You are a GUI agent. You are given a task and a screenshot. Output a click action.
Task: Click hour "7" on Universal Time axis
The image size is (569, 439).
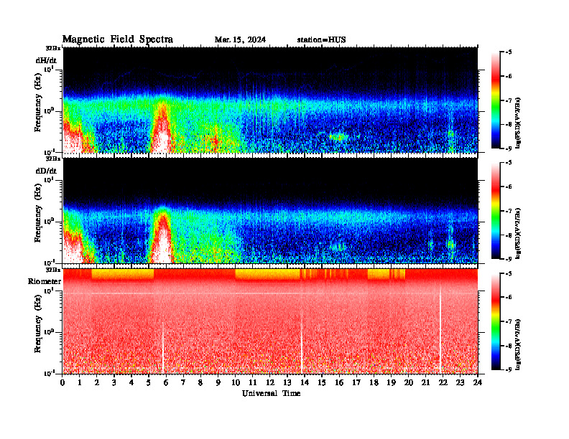tap(184, 383)
